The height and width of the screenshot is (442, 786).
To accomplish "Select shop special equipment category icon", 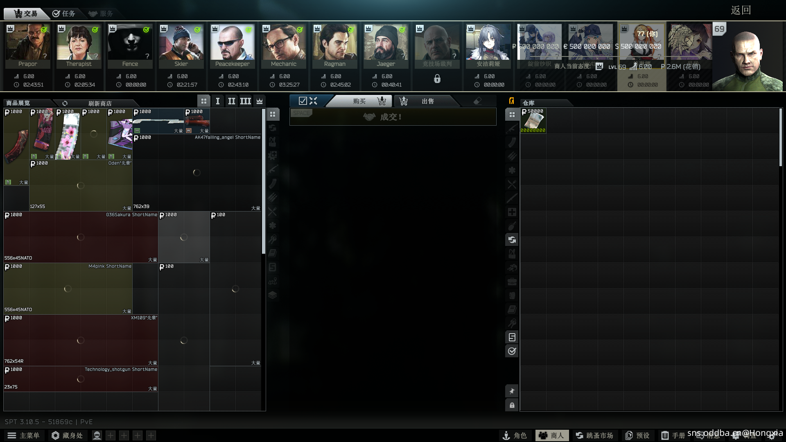I will click(x=273, y=267).
